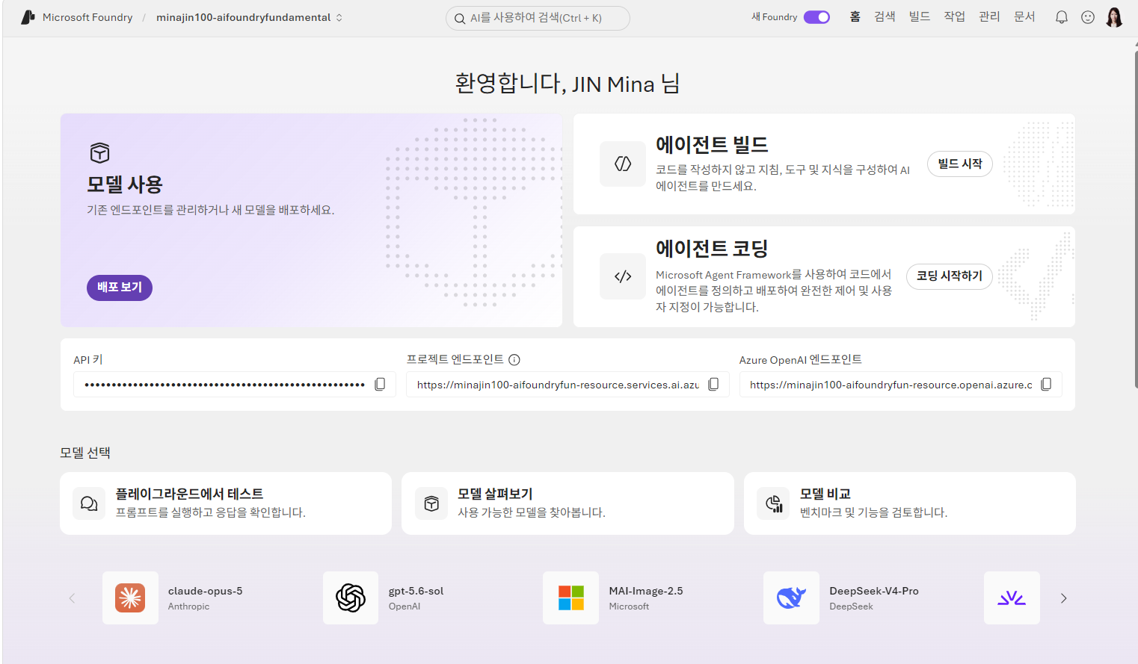Open the minajin100-aifoundryfundamental project switcher

point(249,17)
